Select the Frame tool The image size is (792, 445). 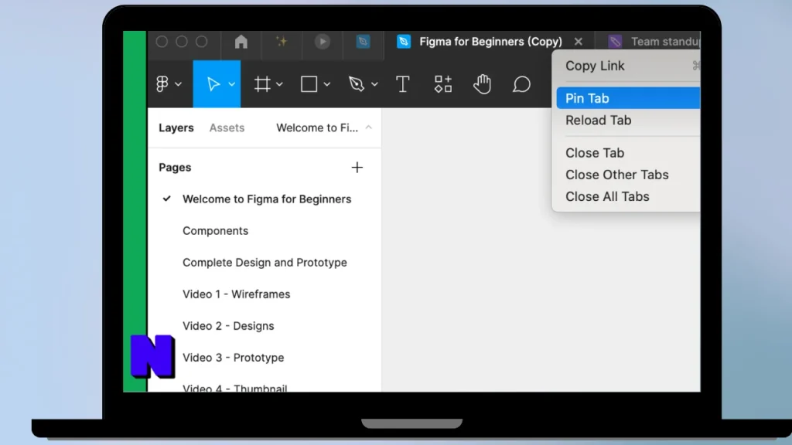point(262,83)
